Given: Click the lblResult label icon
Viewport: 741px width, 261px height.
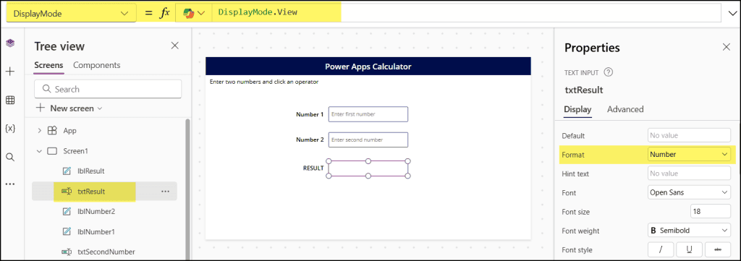Looking at the screenshot, I should pos(67,171).
